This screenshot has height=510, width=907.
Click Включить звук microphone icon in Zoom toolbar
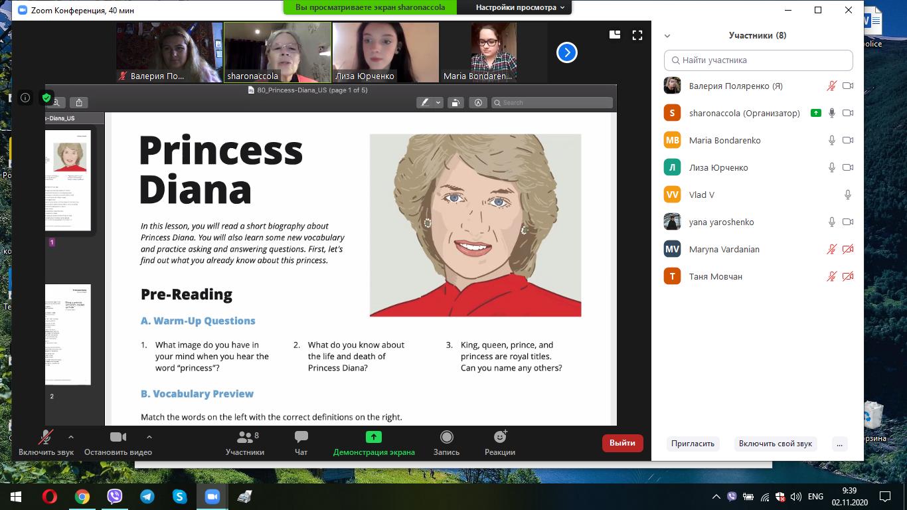pos(46,437)
